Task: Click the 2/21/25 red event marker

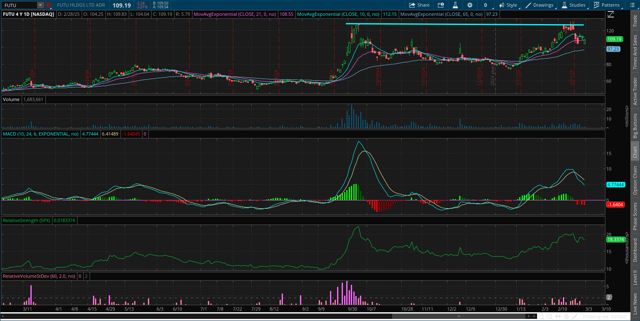Action: point(571,77)
